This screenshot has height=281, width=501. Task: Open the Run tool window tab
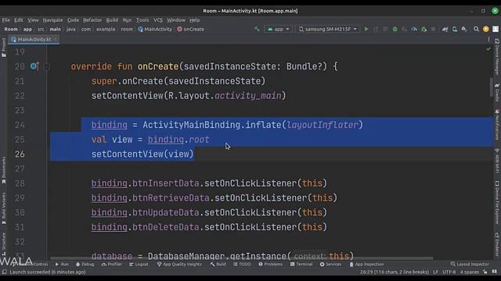point(62,264)
